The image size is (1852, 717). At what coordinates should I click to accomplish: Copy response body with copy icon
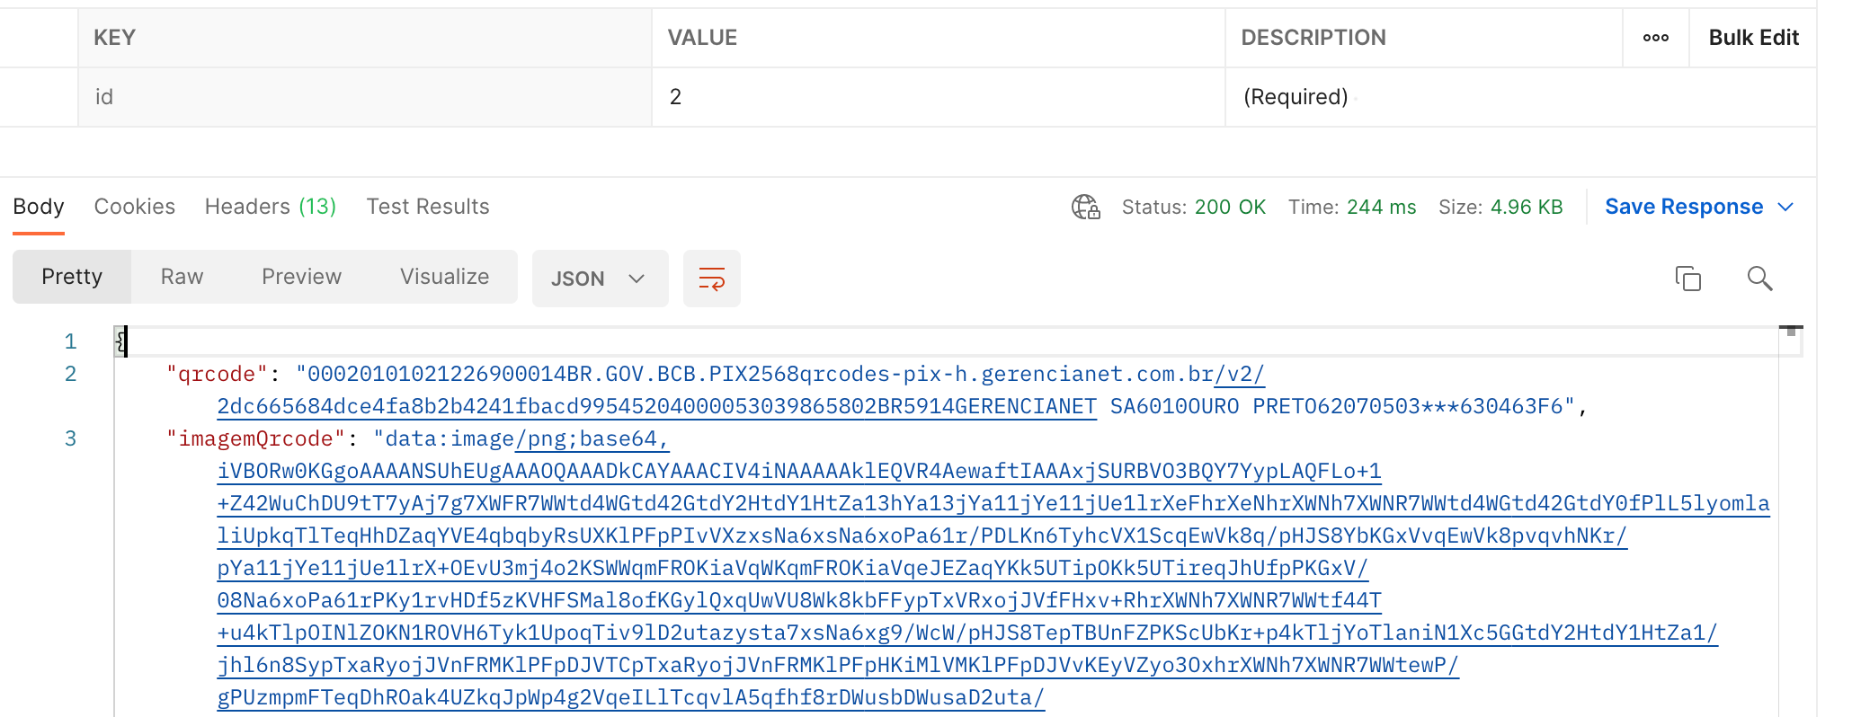pyautogui.click(x=1687, y=279)
